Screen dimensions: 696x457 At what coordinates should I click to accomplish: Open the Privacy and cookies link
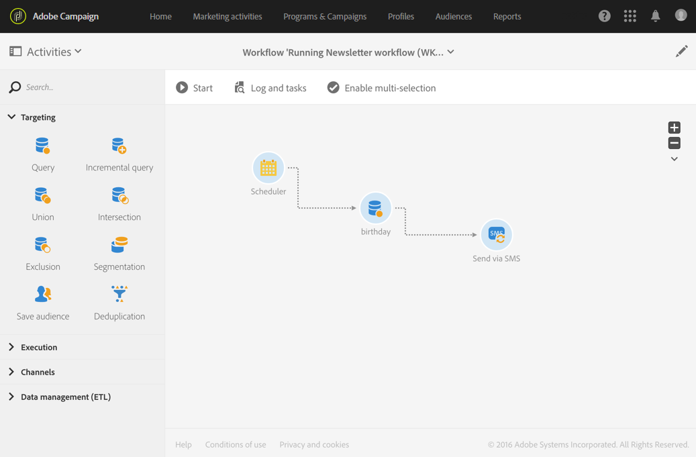point(314,444)
